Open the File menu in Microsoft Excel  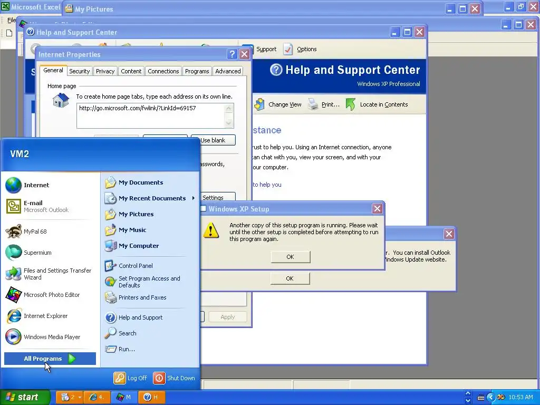pos(12,20)
